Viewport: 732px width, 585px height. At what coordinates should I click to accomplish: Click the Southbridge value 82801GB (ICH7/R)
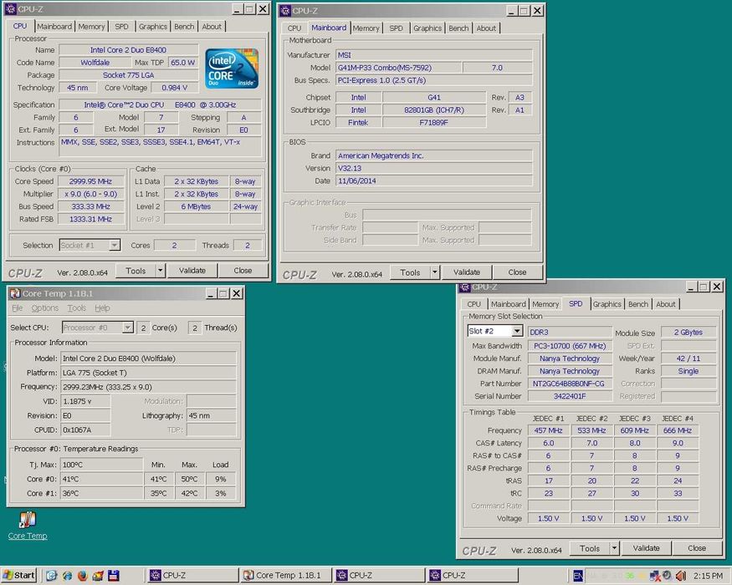(433, 110)
